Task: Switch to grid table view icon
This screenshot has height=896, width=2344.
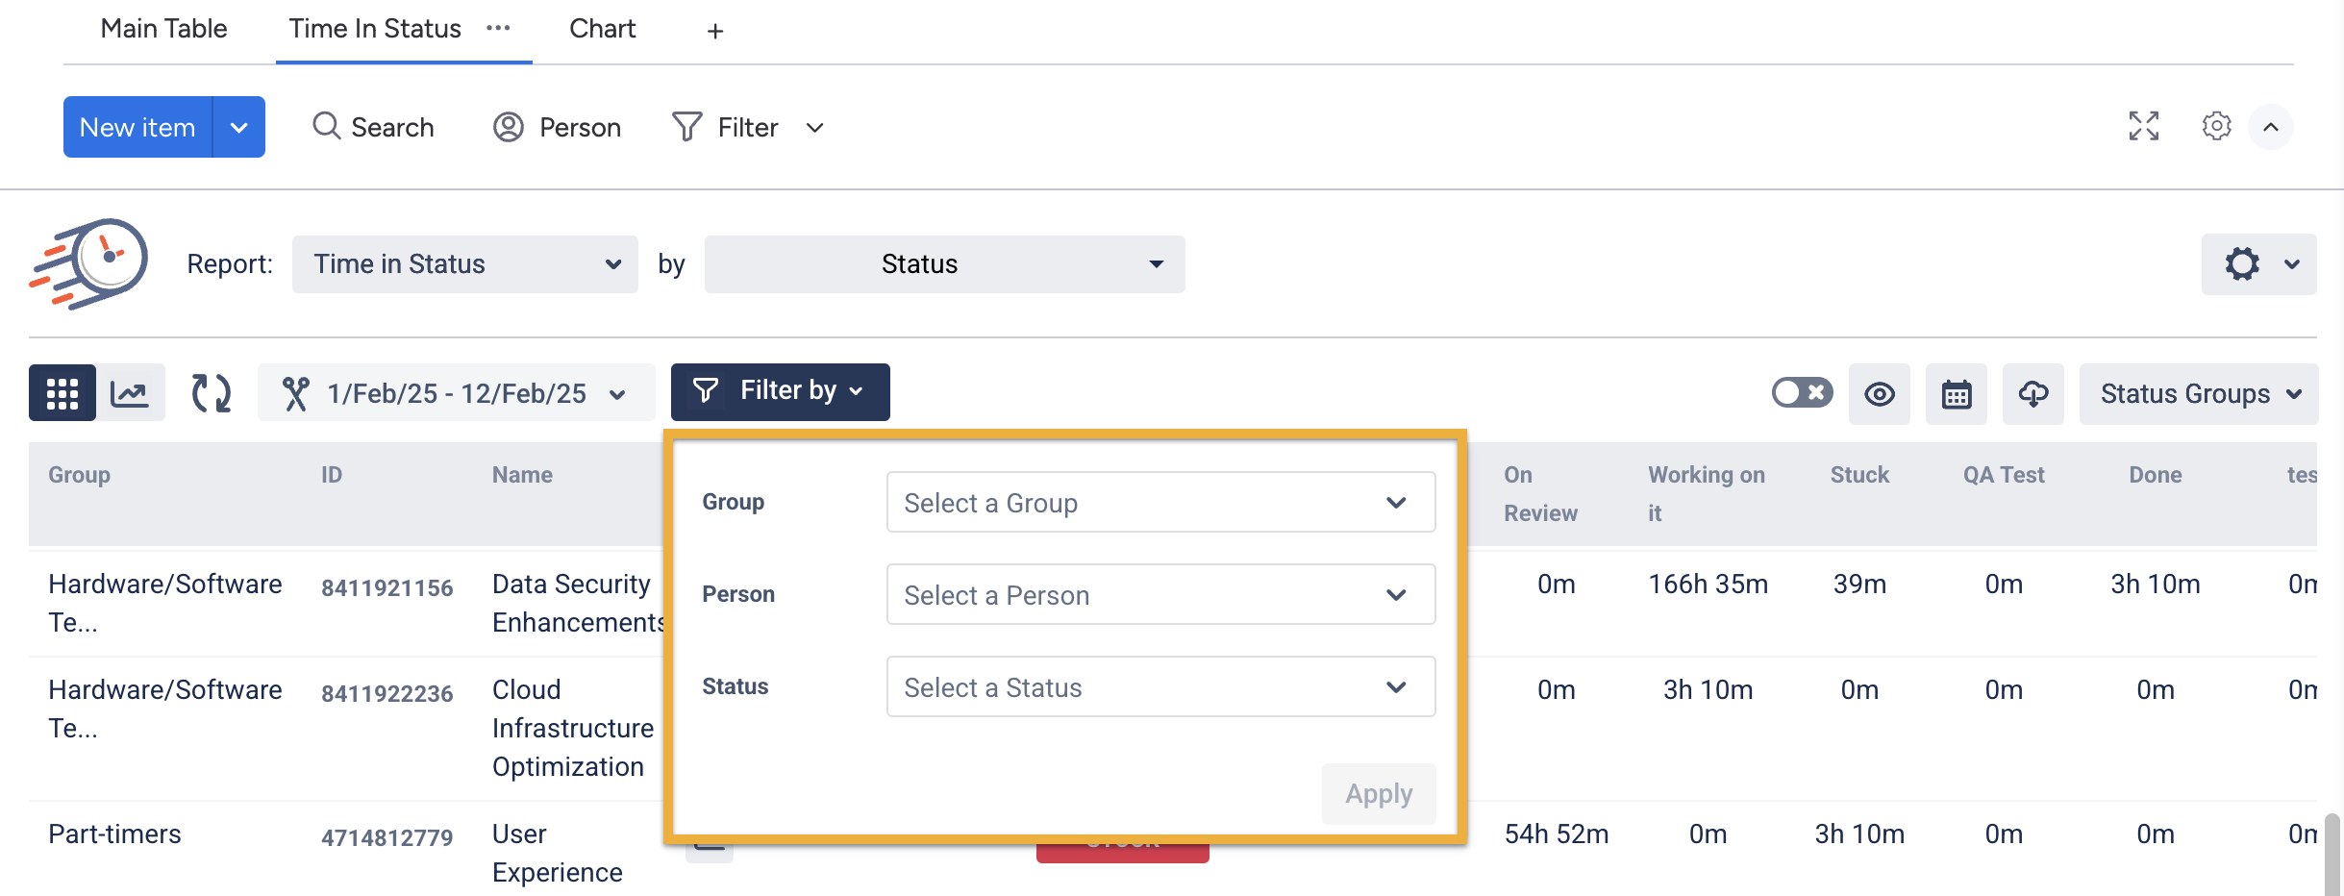Action: coord(62,393)
